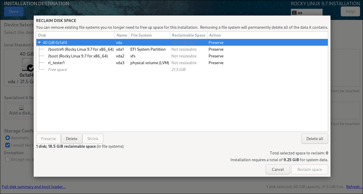Click the Shrink button
This screenshot has width=363, height=194.
(93, 139)
